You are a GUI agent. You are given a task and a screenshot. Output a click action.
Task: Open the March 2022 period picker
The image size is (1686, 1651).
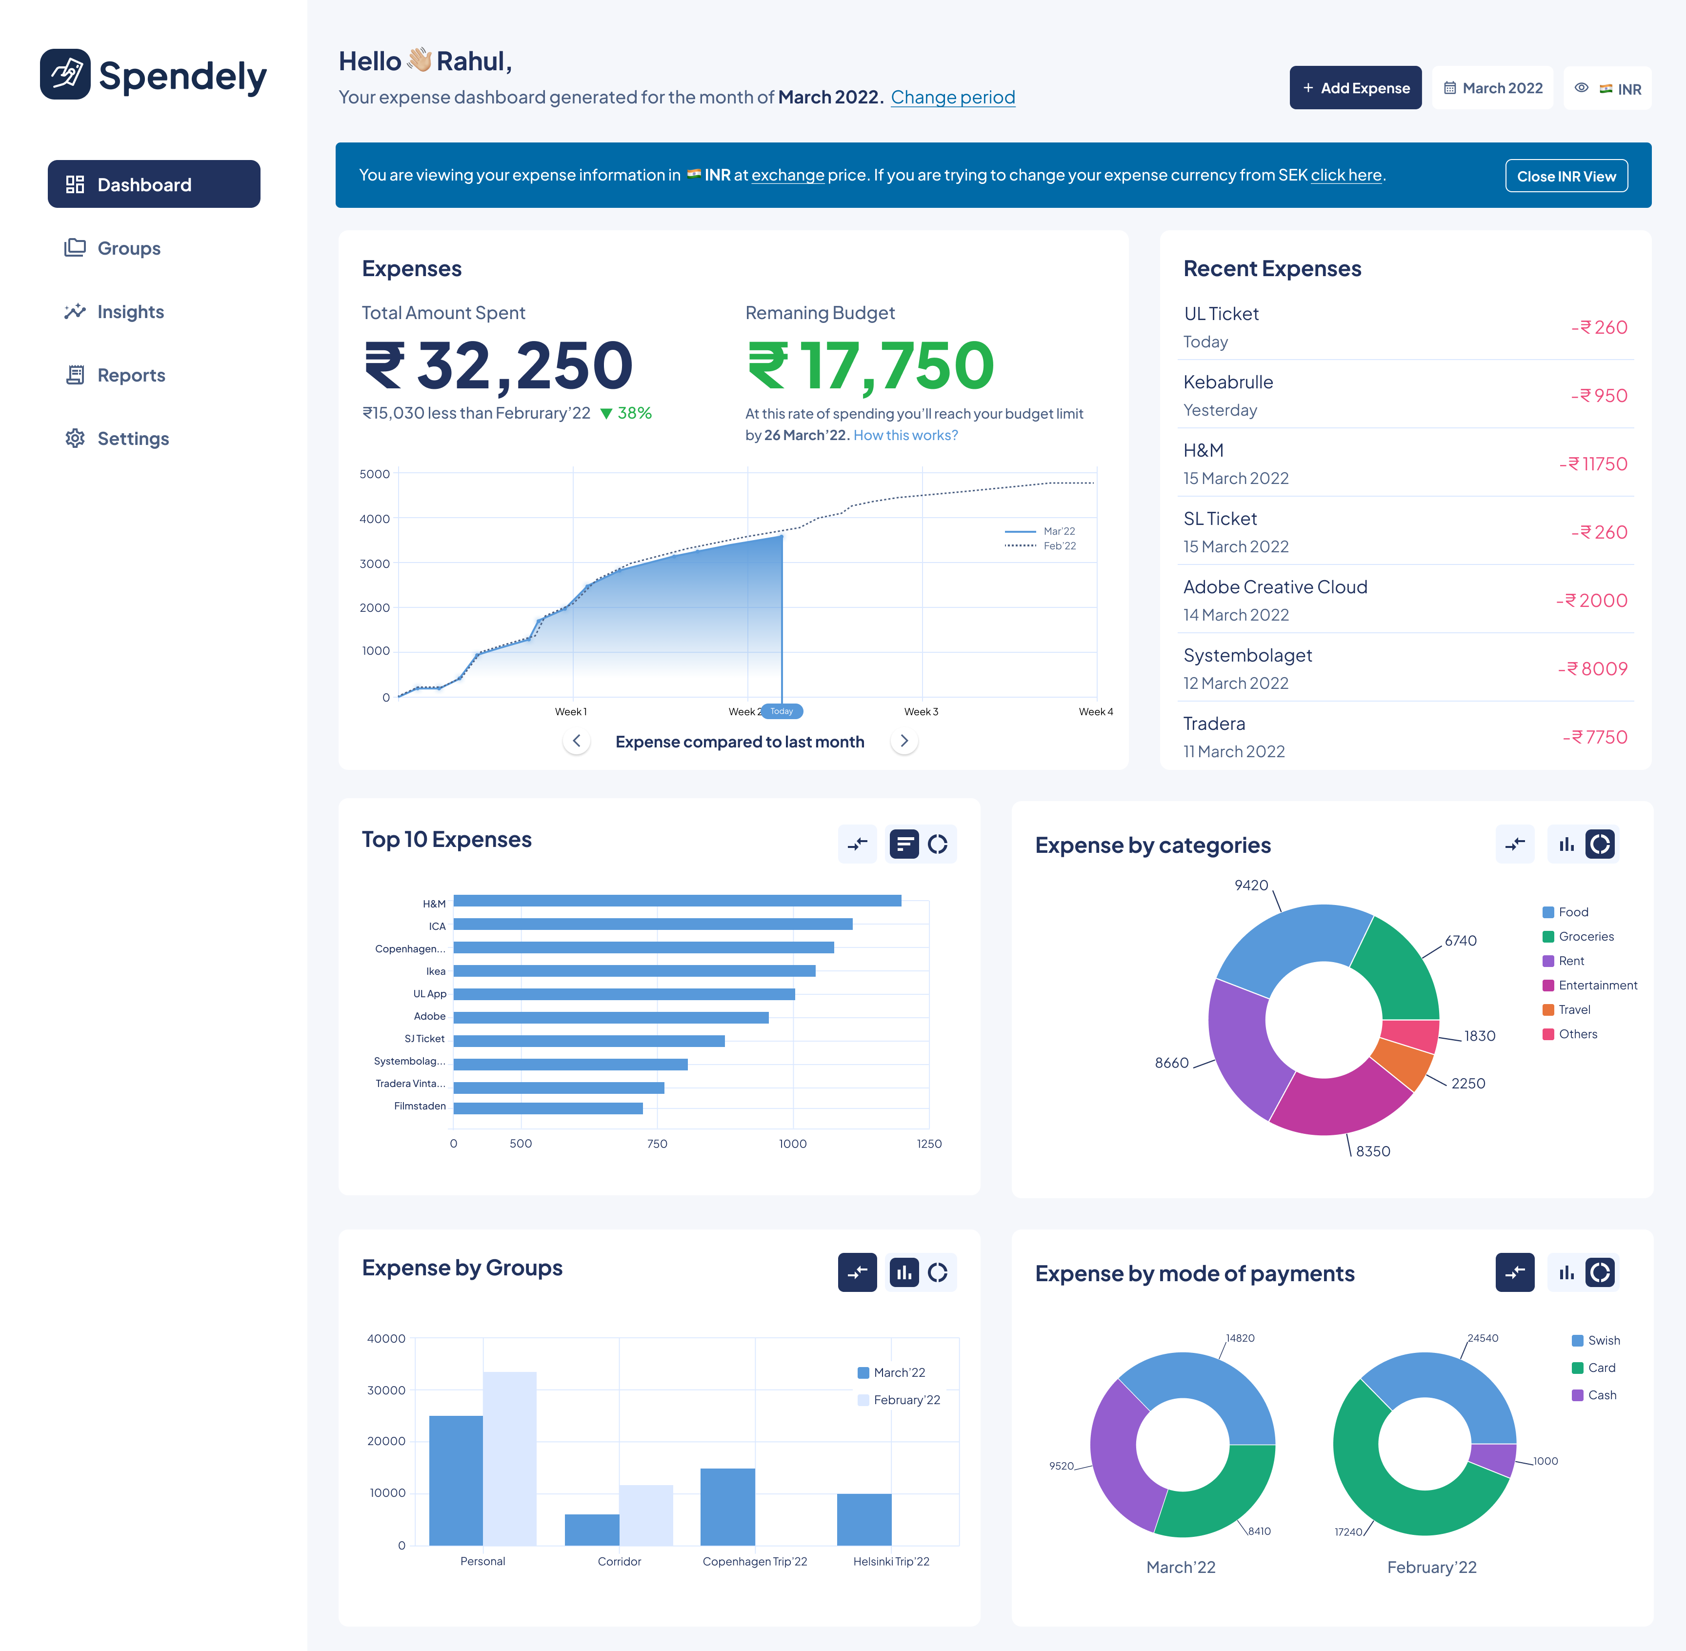coord(1492,88)
